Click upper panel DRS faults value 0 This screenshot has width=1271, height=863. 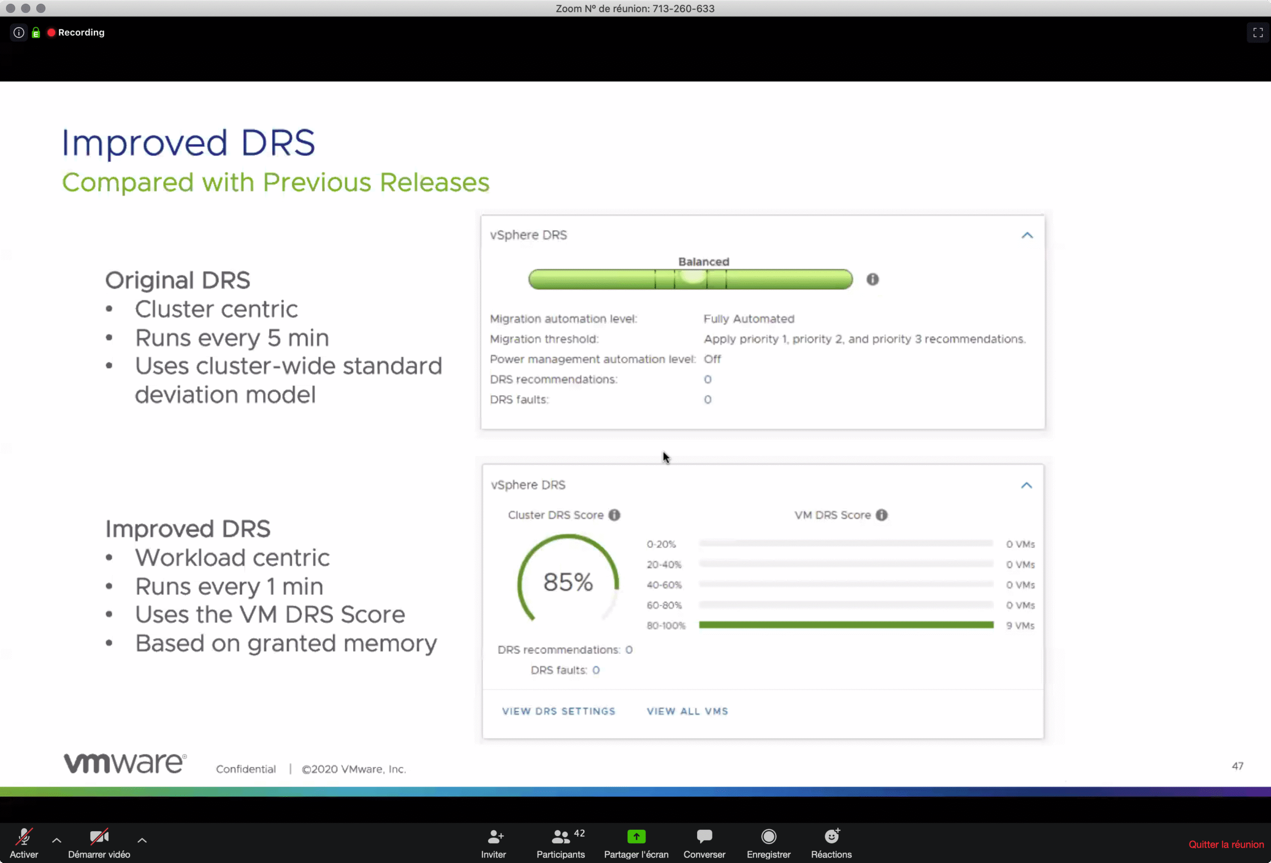click(707, 400)
